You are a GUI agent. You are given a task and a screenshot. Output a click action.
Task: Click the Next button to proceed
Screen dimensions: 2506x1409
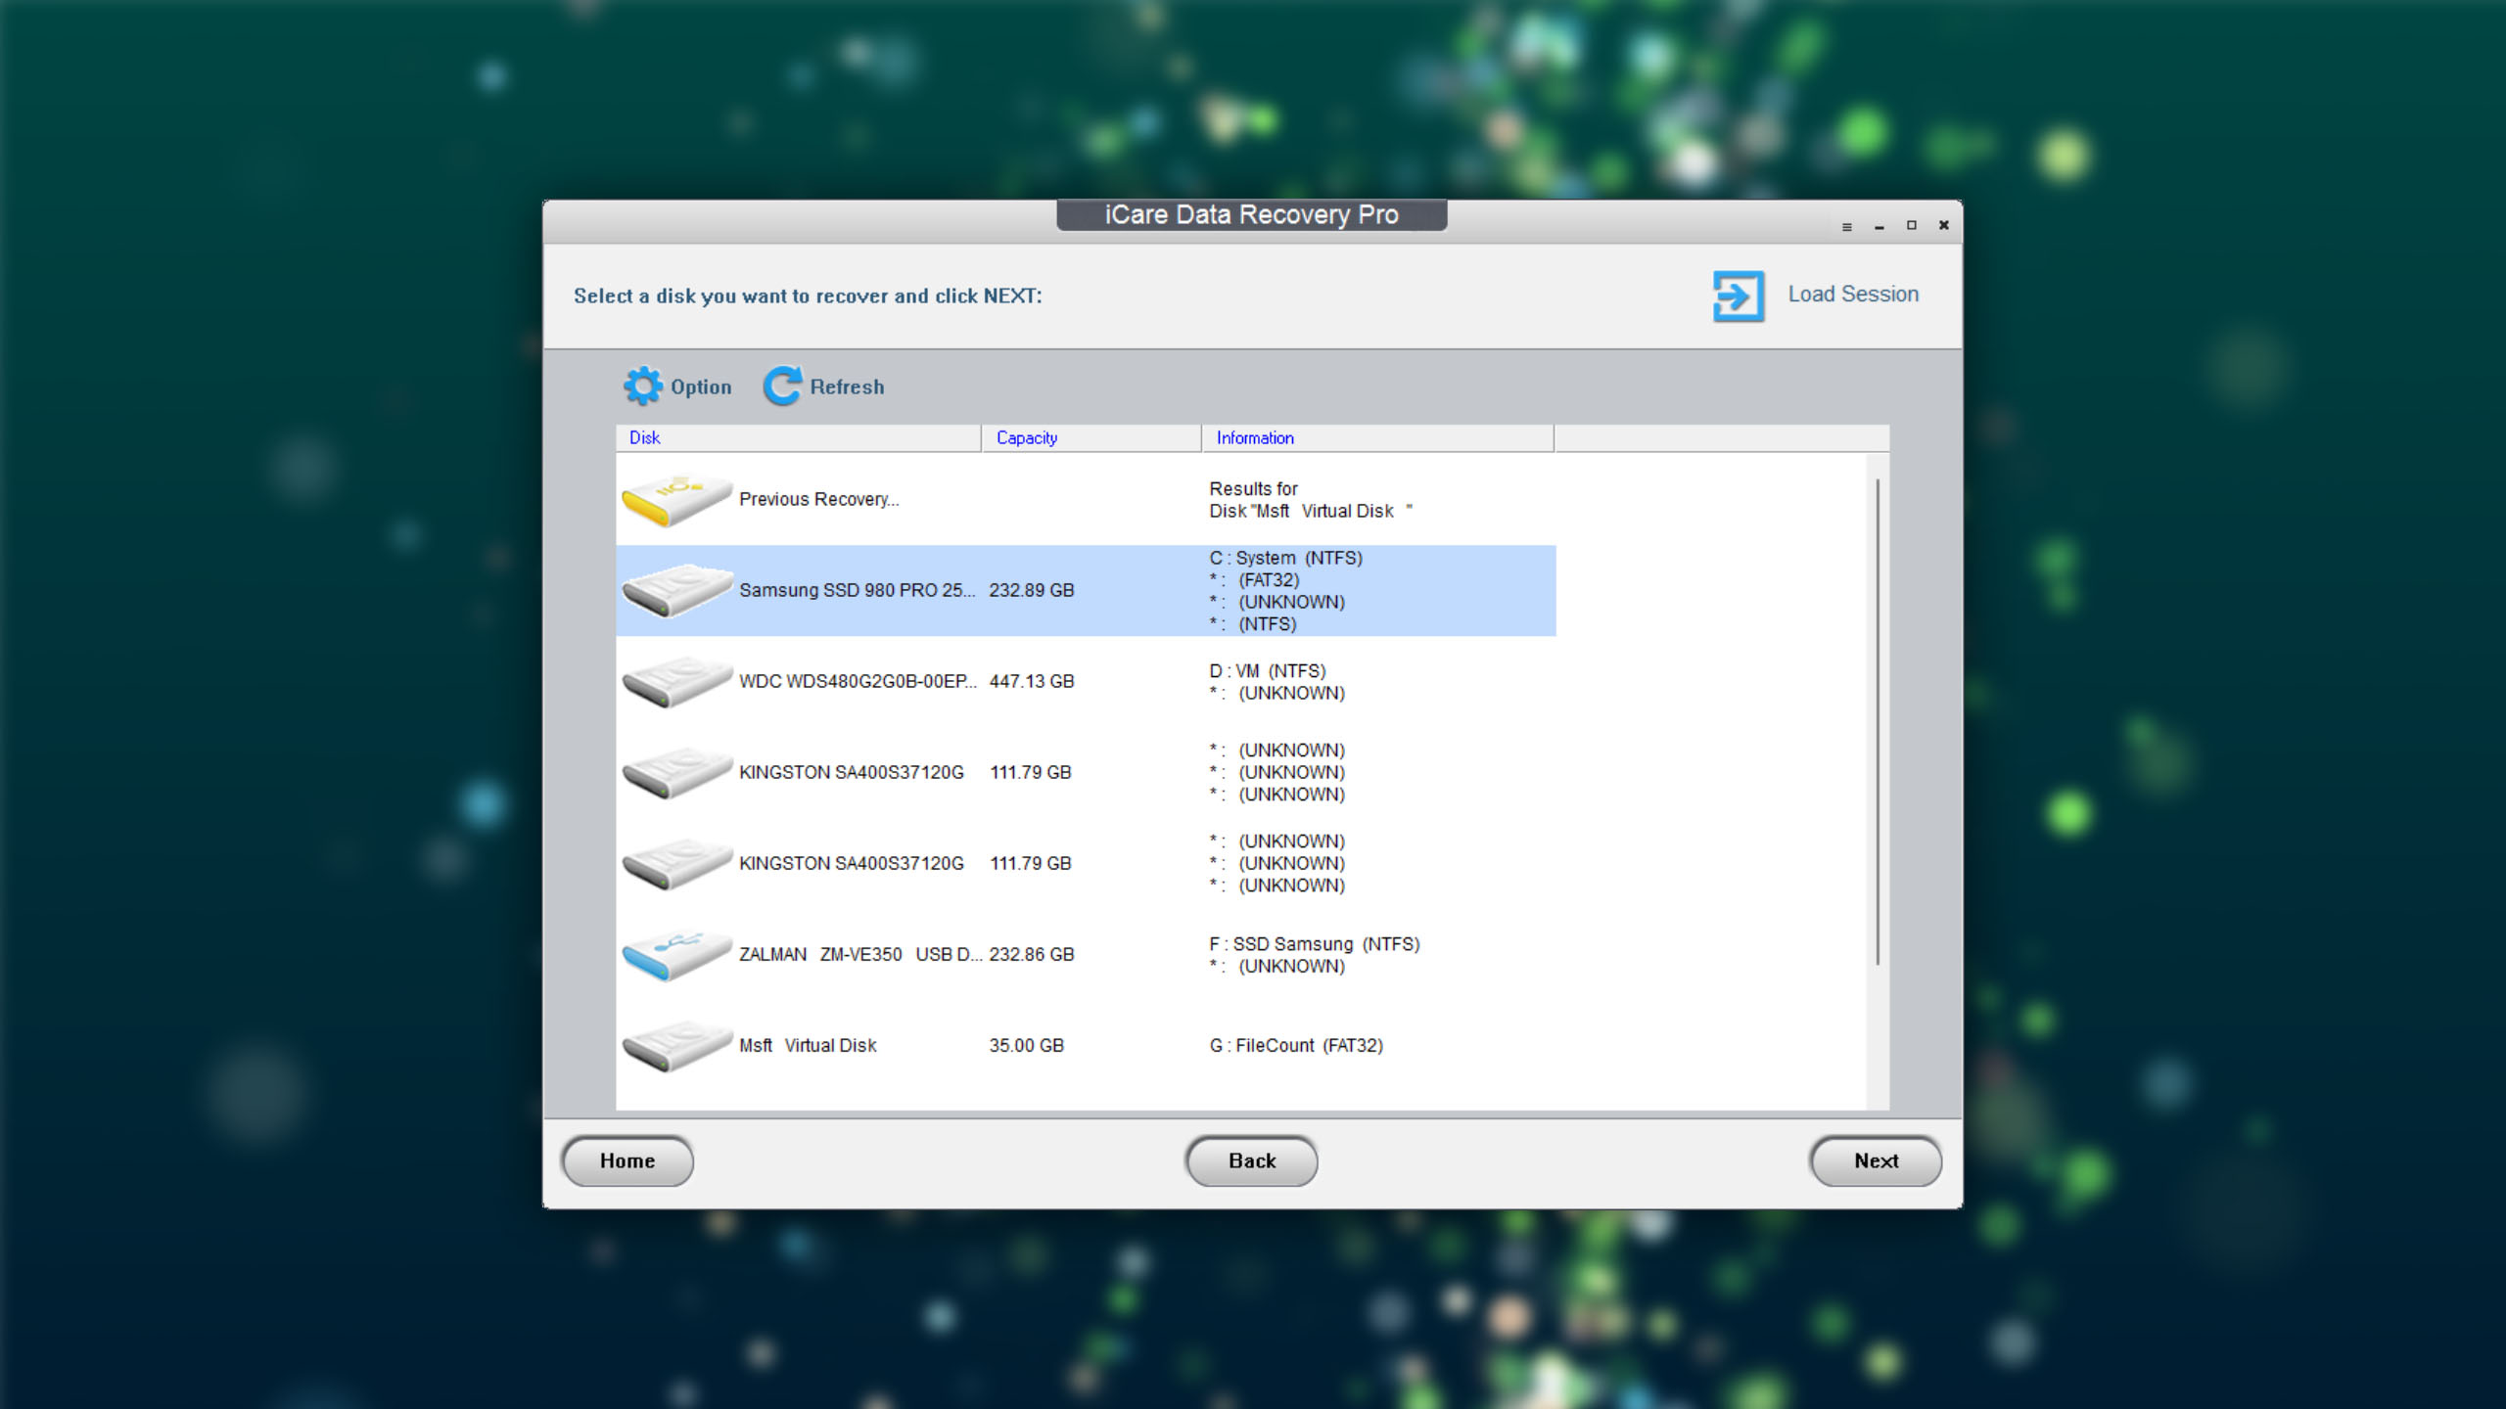pos(1875,1159)
